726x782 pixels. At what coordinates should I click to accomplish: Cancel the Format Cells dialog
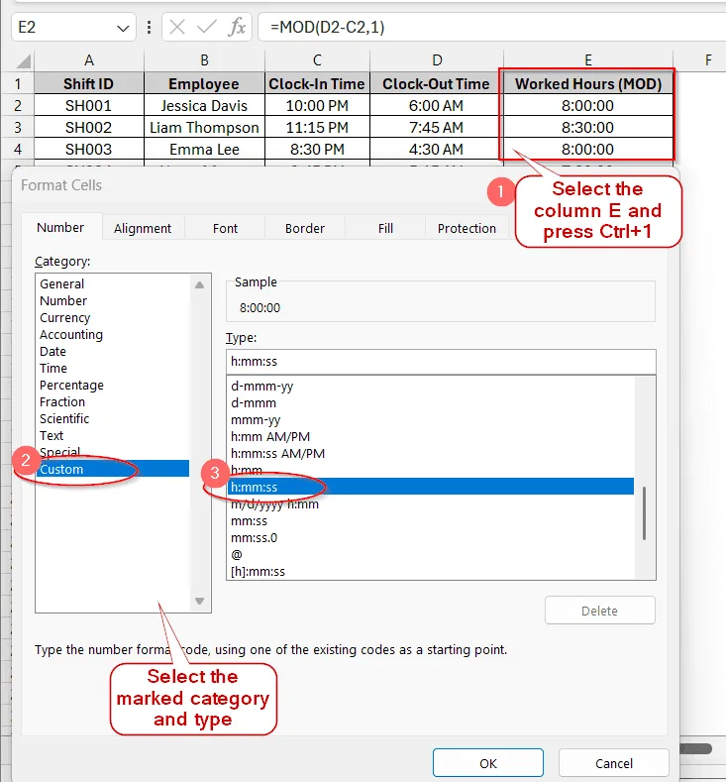pos(614,763)
